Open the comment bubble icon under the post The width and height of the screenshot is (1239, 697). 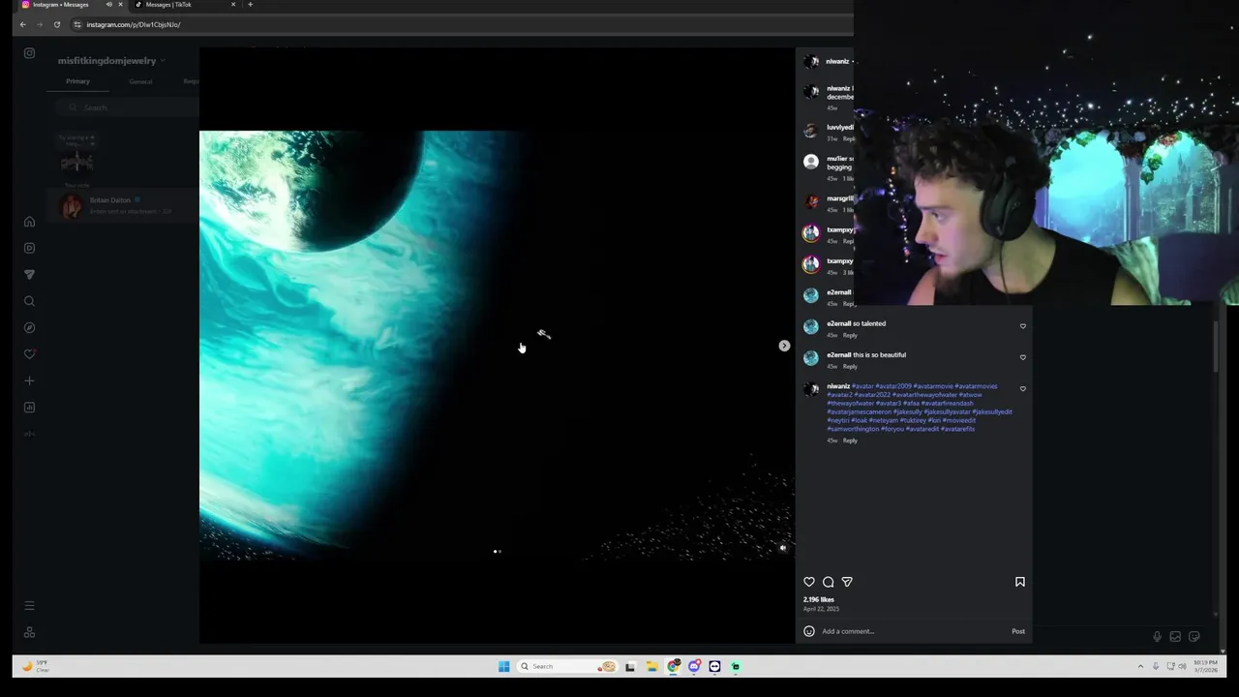coord(829,582)
